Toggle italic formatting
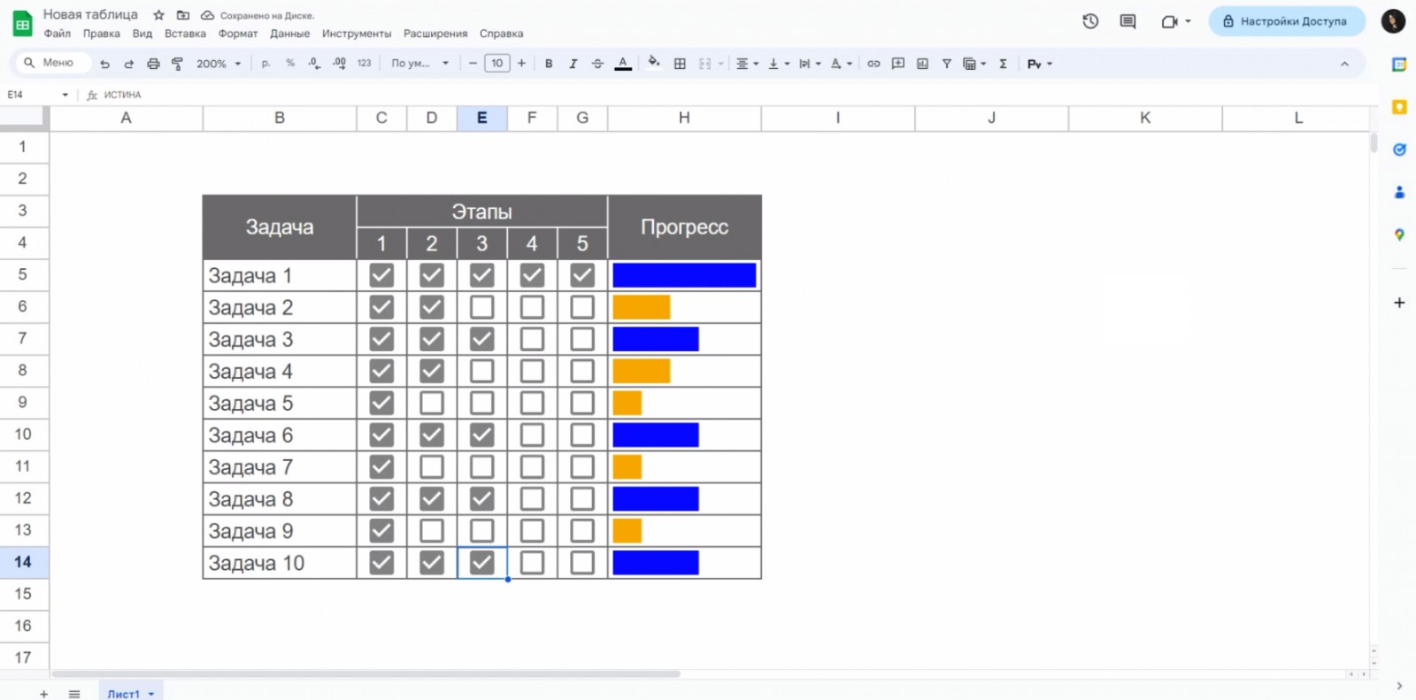 573,64
